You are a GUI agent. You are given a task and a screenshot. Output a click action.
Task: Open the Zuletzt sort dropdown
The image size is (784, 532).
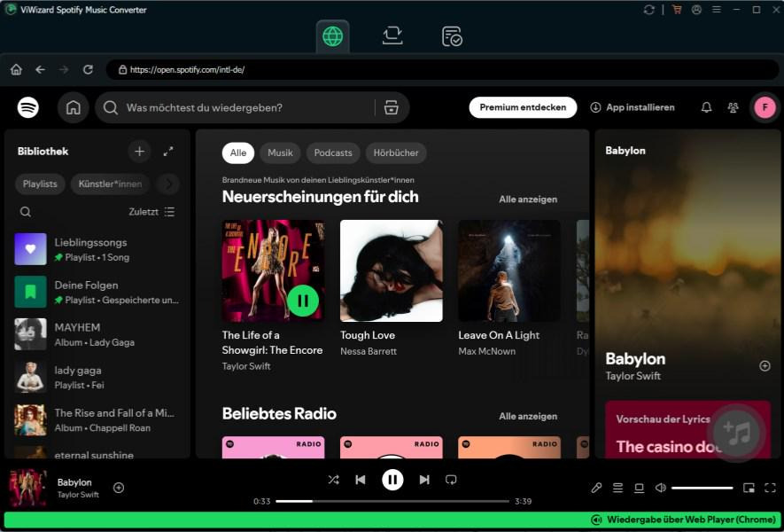[151, 212]
